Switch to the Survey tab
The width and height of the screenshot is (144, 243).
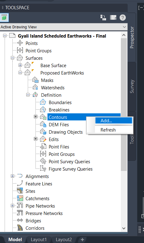(132, 87)
